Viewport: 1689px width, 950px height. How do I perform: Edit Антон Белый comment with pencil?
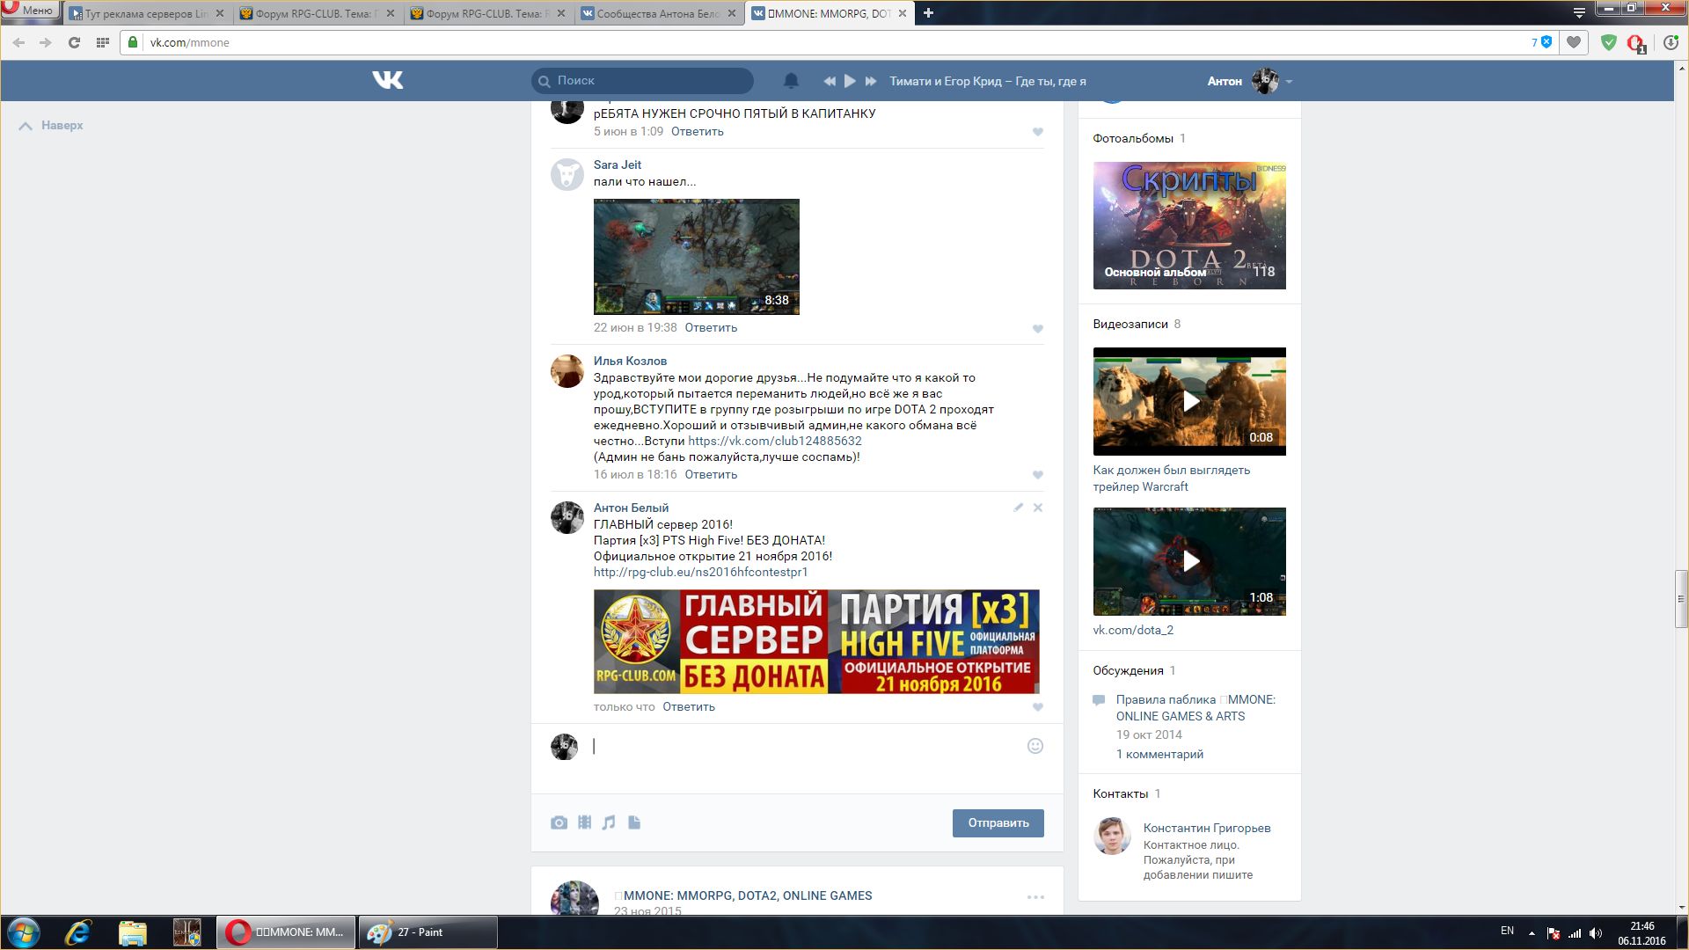click(x=1018, y=508)
